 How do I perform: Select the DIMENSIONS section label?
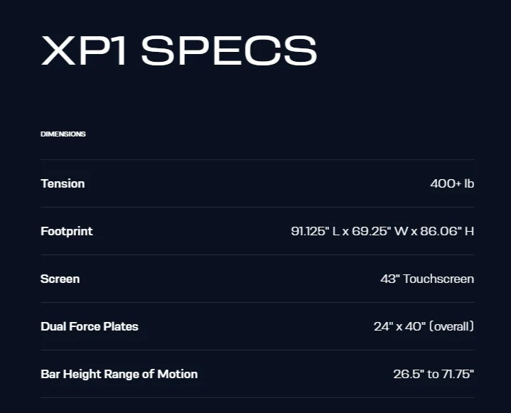click(63, 134)
